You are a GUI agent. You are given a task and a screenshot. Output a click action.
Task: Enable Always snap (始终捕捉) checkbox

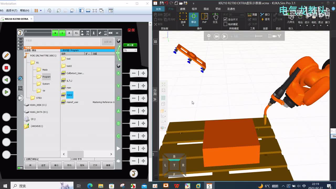(x=225, y=24)
